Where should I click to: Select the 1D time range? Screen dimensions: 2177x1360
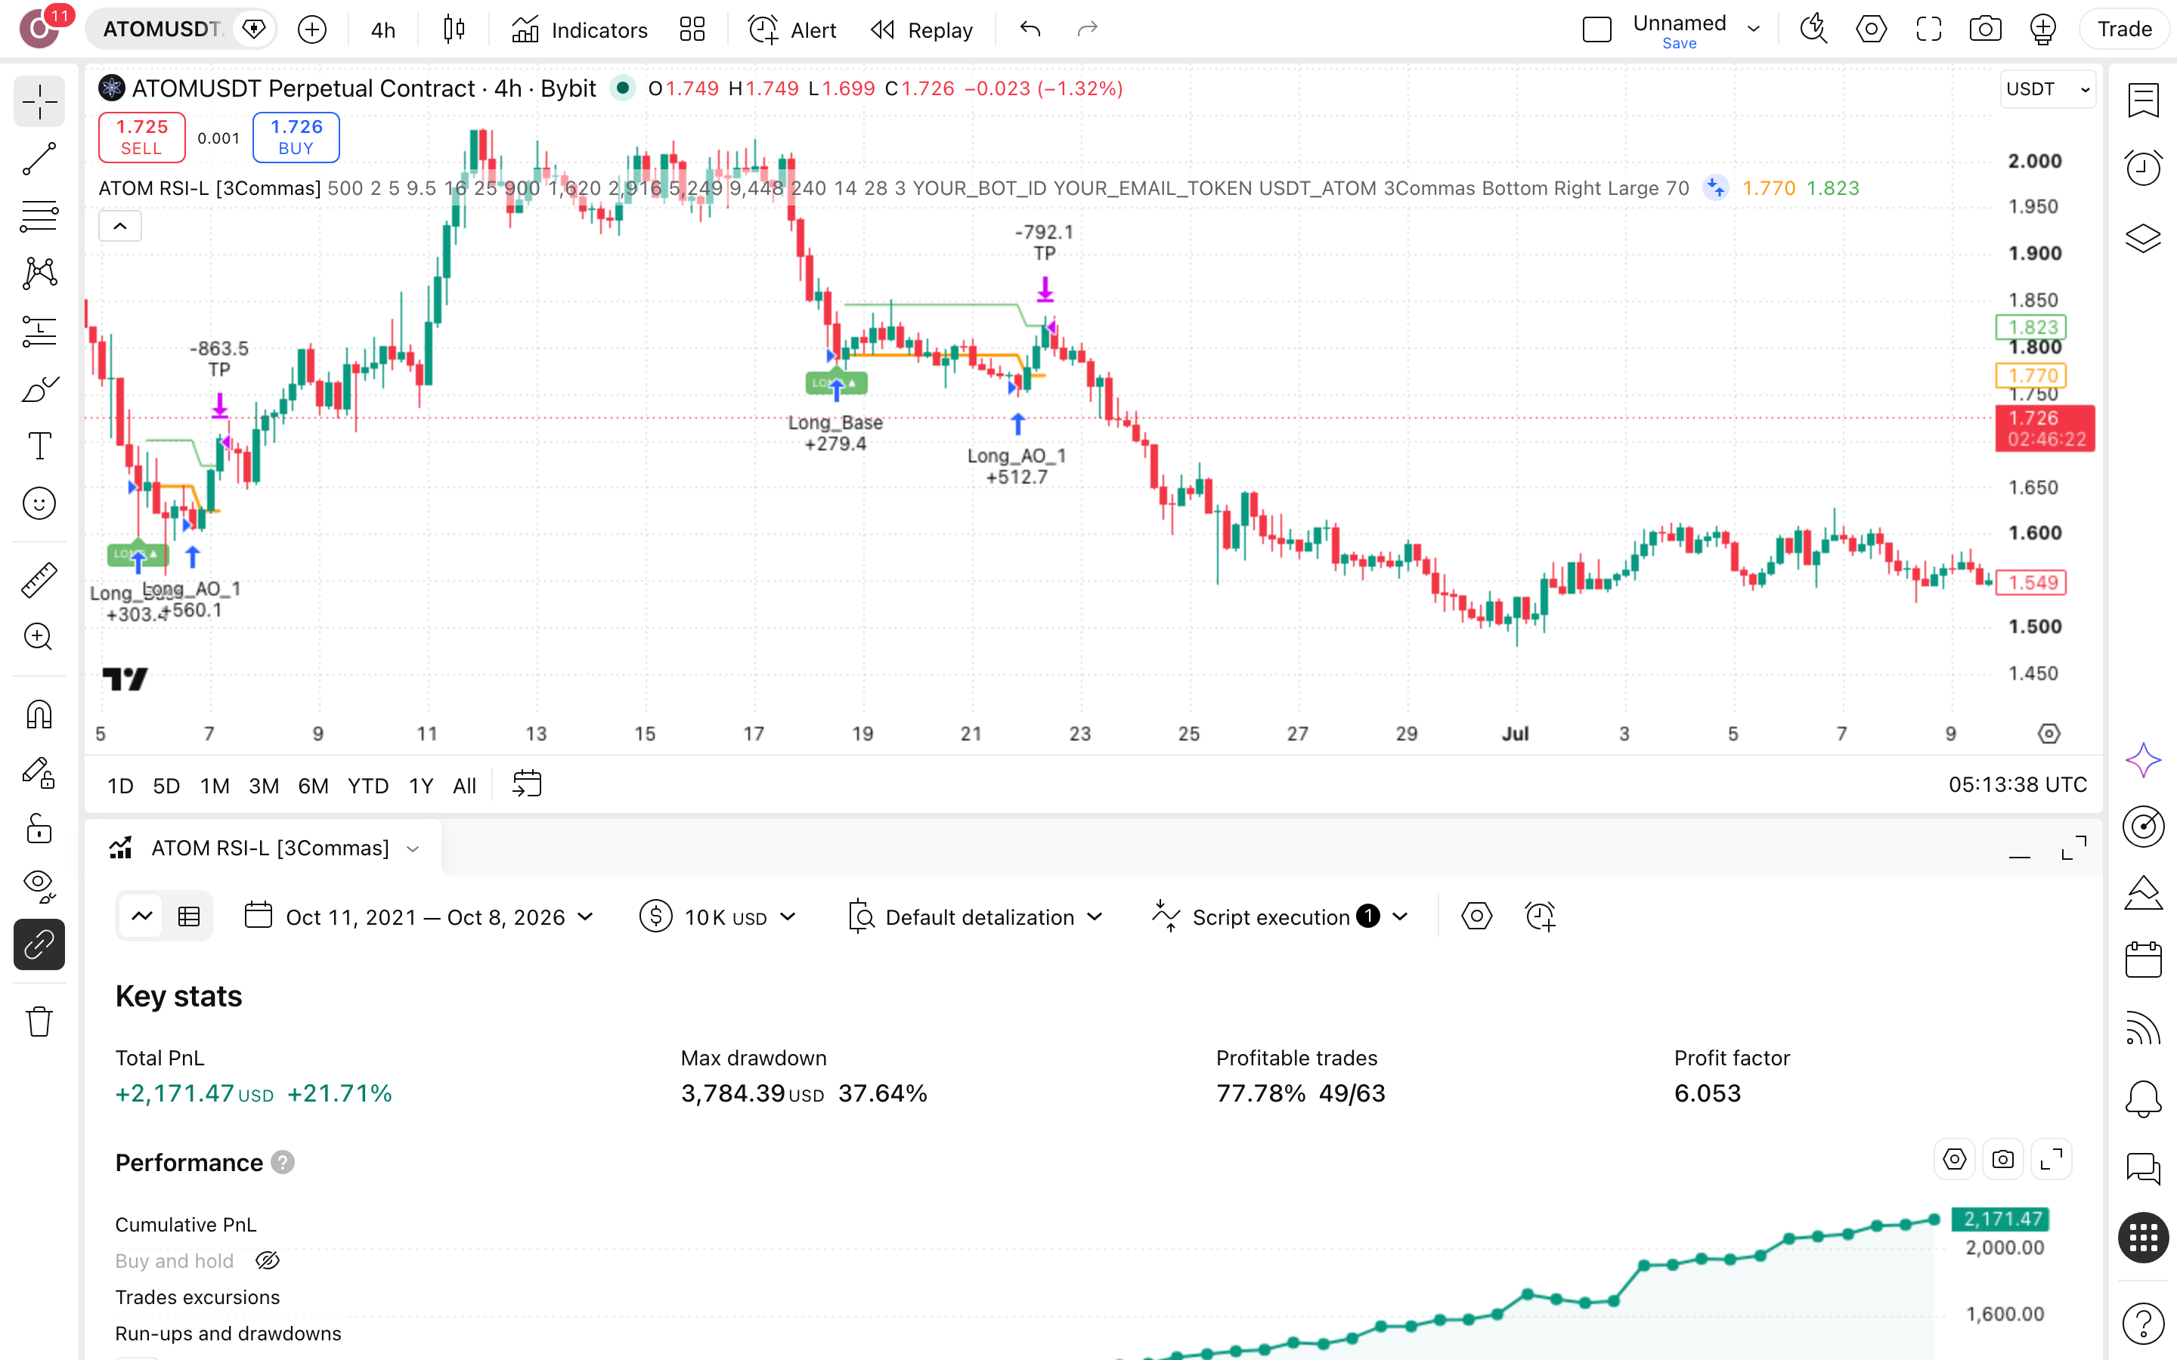point(120,786)
